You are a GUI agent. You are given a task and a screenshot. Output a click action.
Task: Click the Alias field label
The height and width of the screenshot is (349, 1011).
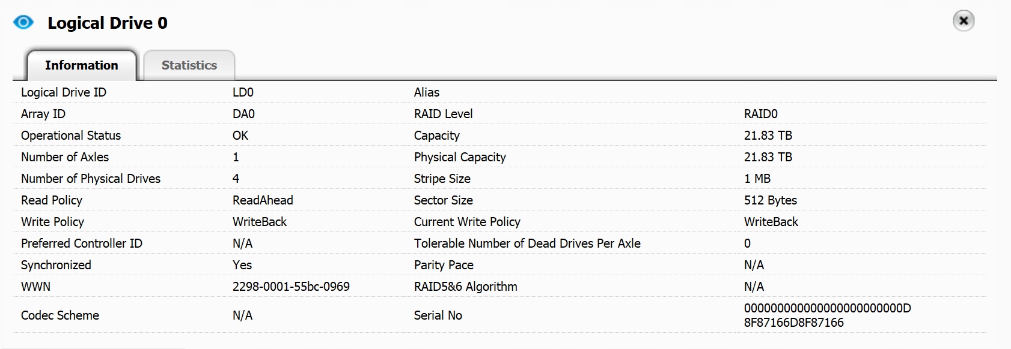click(x=427, y=92)
